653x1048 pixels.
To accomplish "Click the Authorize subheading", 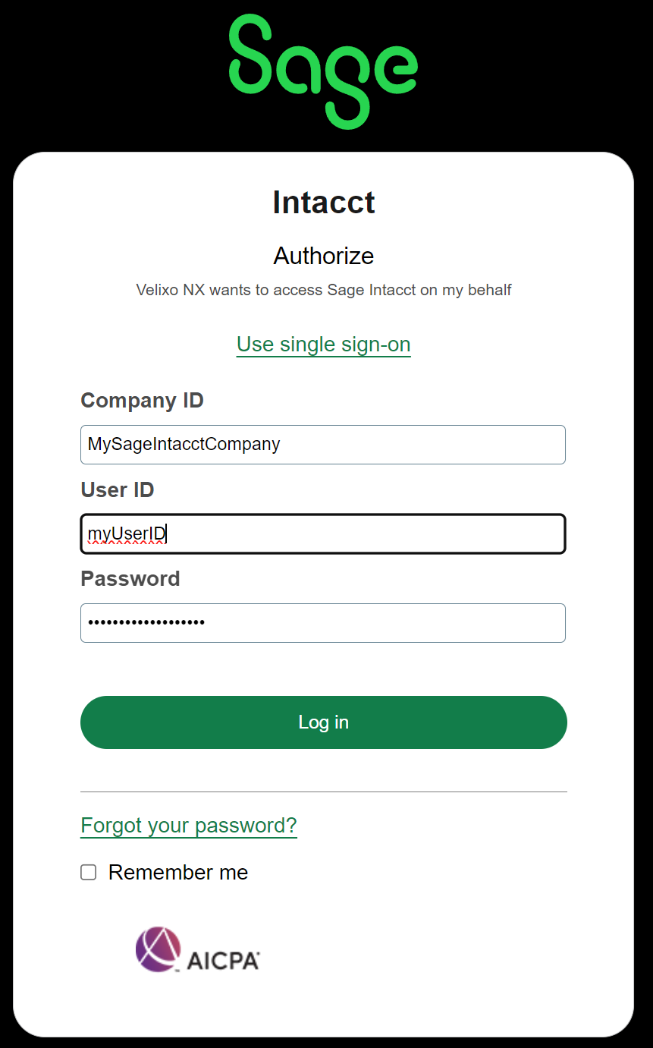I will click(324, 256).
